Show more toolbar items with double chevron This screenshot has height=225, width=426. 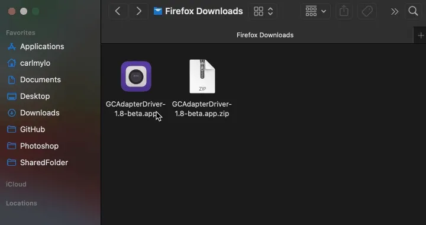point(395,11)
